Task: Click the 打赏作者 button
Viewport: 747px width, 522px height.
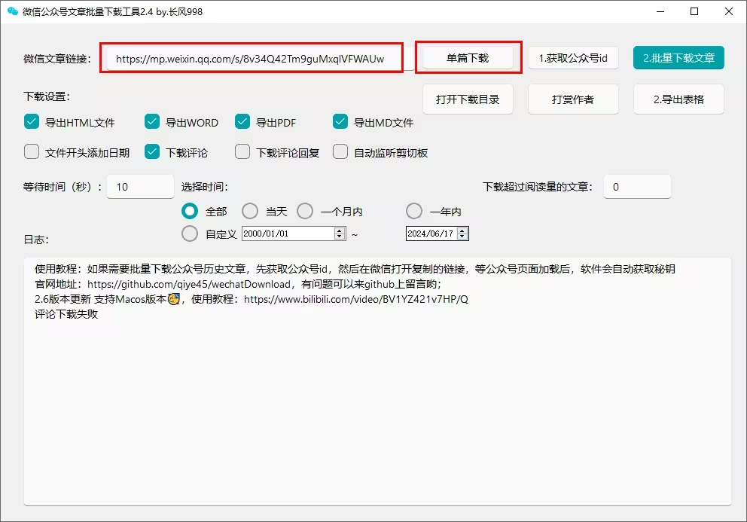Action: pos(573,99)
